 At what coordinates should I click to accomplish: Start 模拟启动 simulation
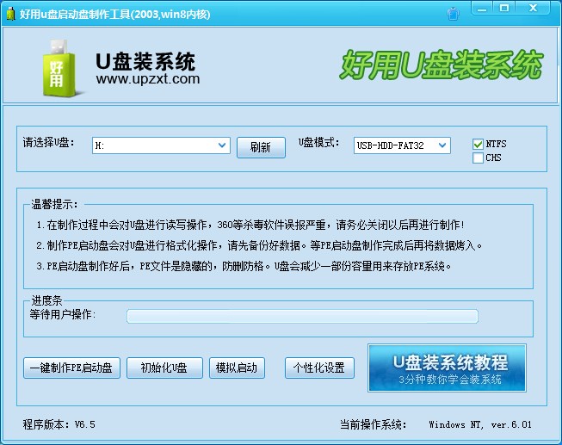[237, 368]
